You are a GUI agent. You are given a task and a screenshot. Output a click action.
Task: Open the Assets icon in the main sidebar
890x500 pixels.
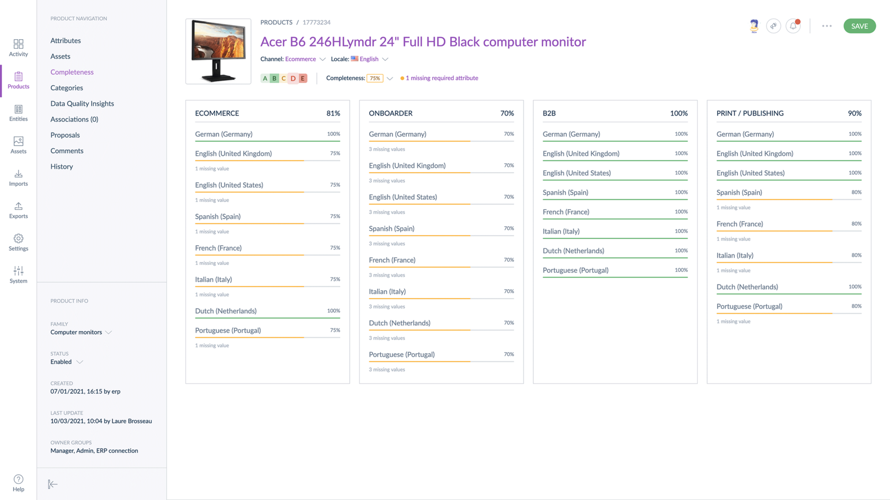18,145
